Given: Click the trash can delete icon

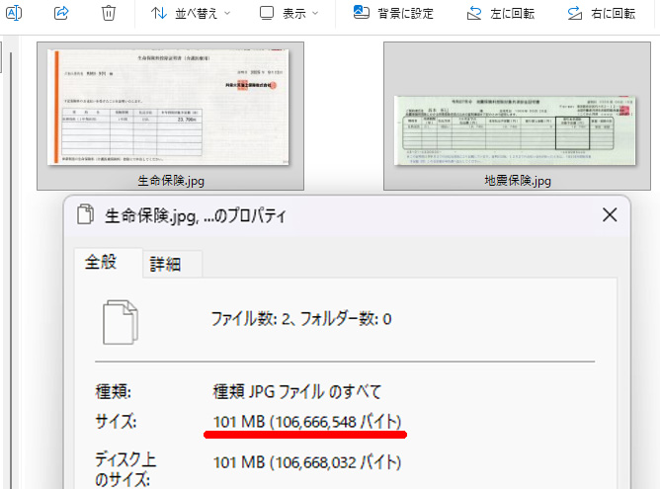Looking at the screenshot, I should point(109,13).
